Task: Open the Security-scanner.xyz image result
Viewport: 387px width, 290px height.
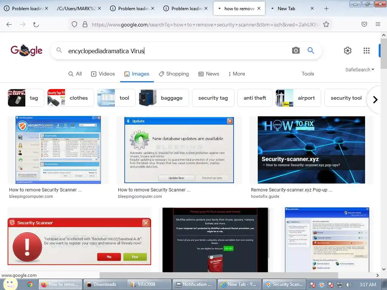Action: click(311, 150)
